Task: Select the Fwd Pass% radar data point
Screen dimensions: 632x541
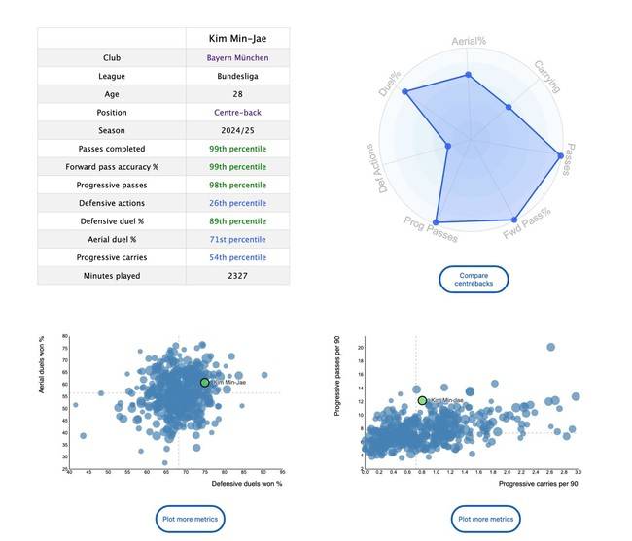Action: [x=514, y=219]
